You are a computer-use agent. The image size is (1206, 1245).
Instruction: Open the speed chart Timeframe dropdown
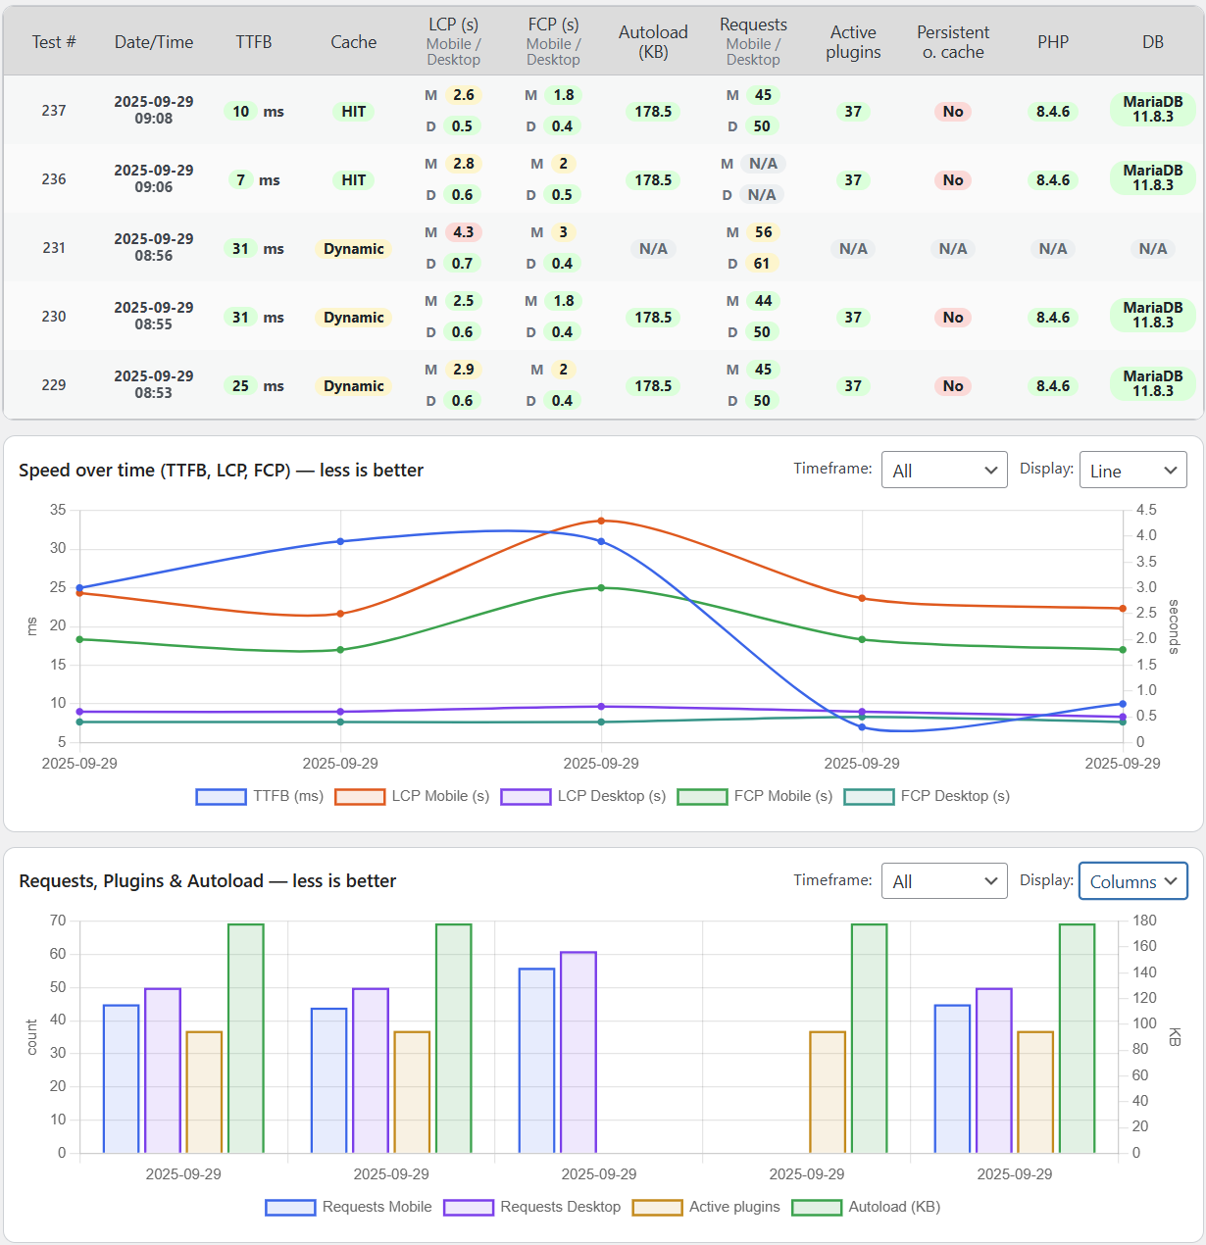(944, 471)
